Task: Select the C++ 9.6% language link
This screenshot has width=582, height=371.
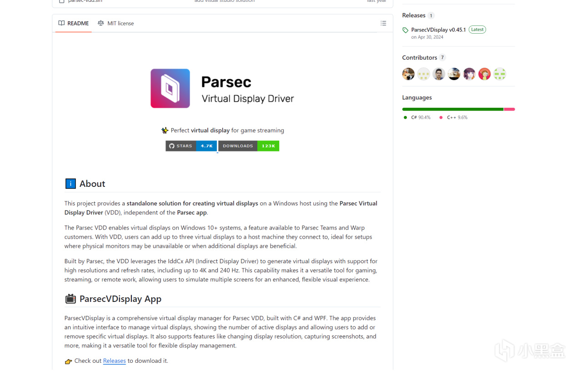Action: tap(453, 117)
